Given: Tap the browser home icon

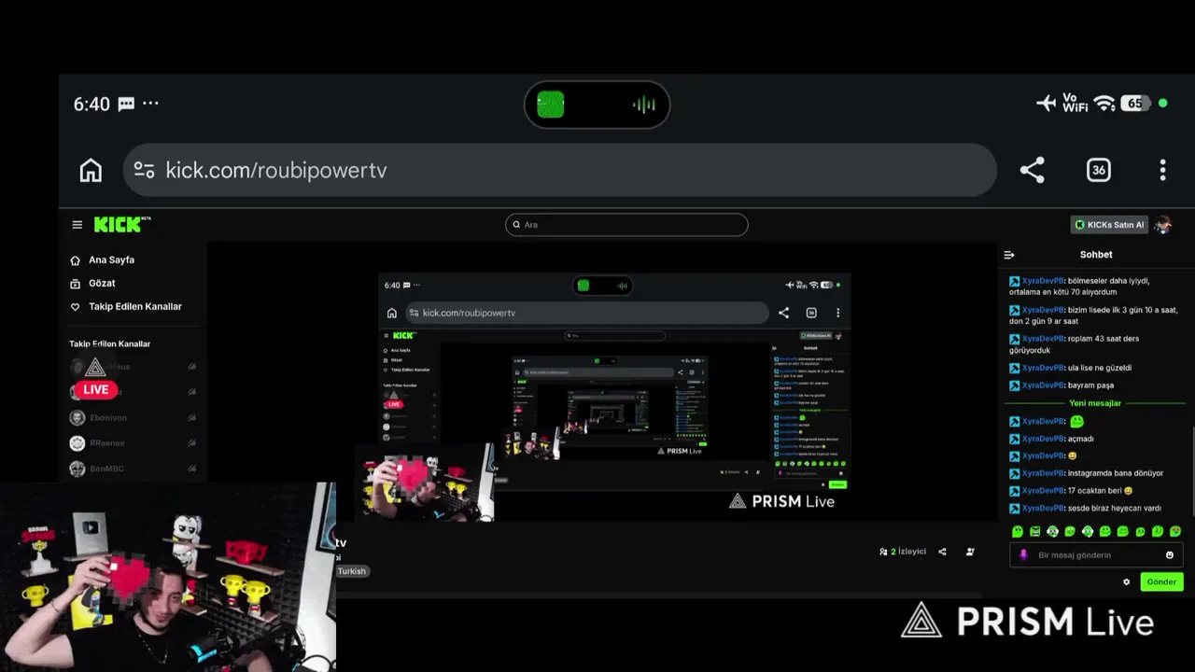Looking at the screenshot, I should tap(91, 170).
